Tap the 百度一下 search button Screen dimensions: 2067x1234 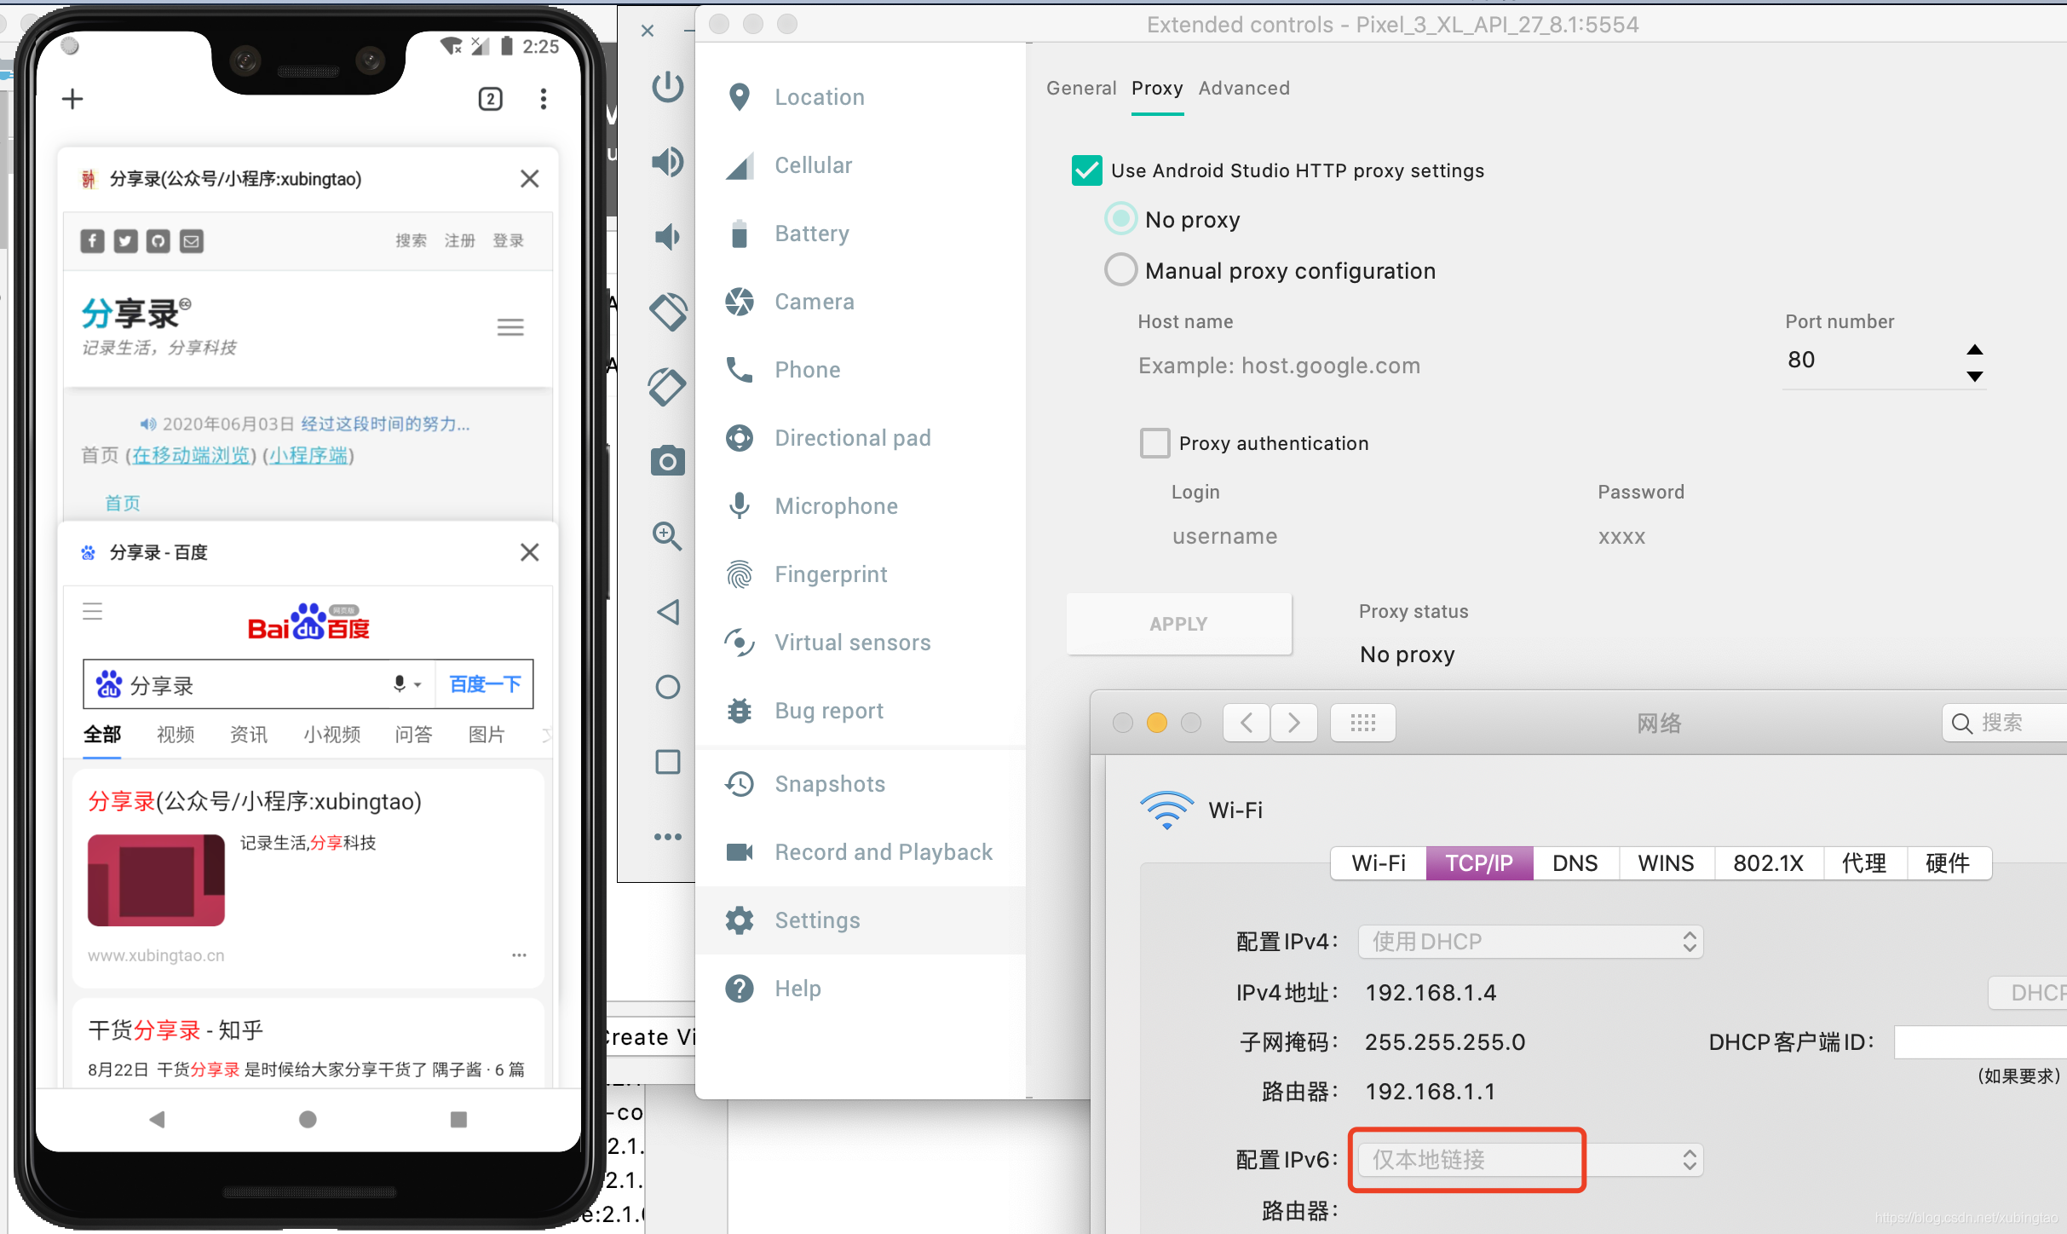pyautogui.click(x=485, y=684)
